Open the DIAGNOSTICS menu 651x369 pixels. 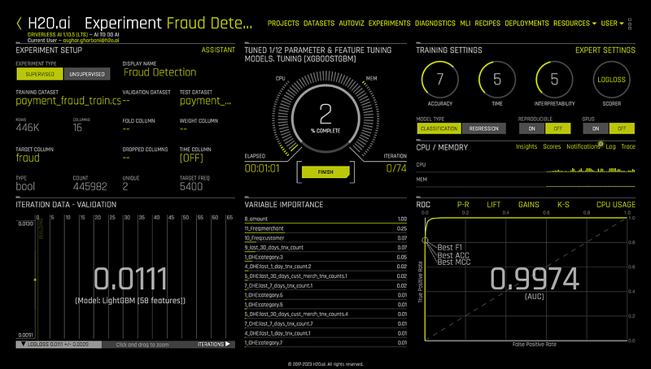[435, 24]
